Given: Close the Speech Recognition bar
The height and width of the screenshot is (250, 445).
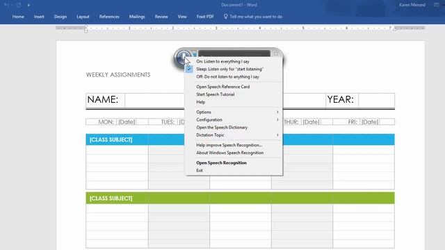Looking at the screenshot, I should (x=275, y=53).
